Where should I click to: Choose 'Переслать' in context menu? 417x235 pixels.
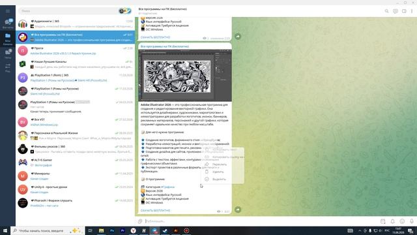[x=223, y=164]
